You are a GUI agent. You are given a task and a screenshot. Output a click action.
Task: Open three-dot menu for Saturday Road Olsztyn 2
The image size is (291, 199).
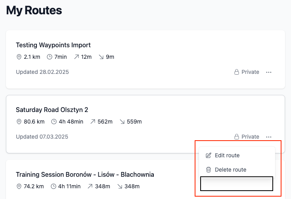point(269,137)
